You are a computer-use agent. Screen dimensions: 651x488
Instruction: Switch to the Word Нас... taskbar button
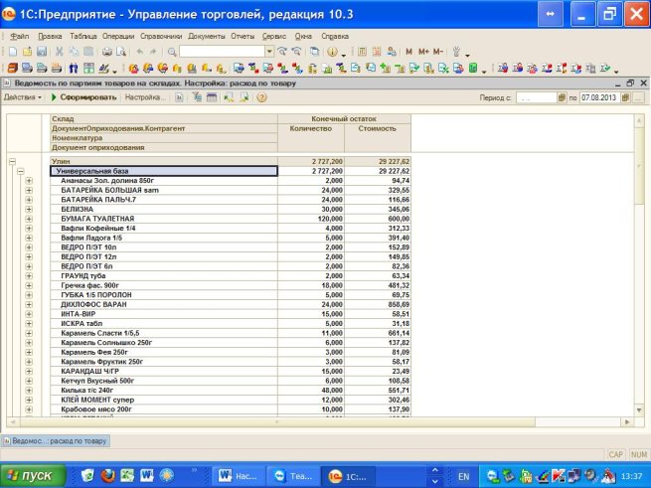point(239,476)
